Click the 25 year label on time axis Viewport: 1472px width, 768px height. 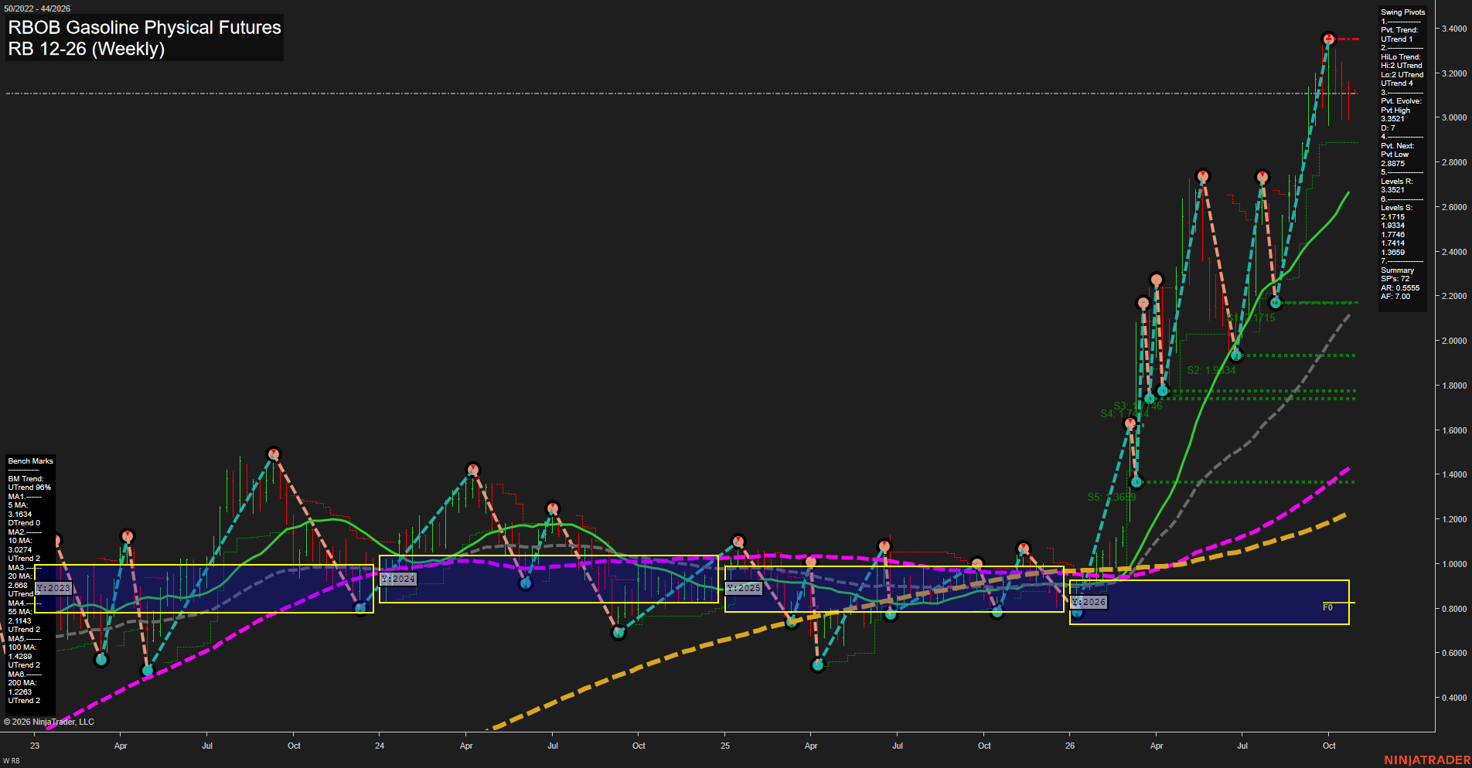click(x=725, y=746)
